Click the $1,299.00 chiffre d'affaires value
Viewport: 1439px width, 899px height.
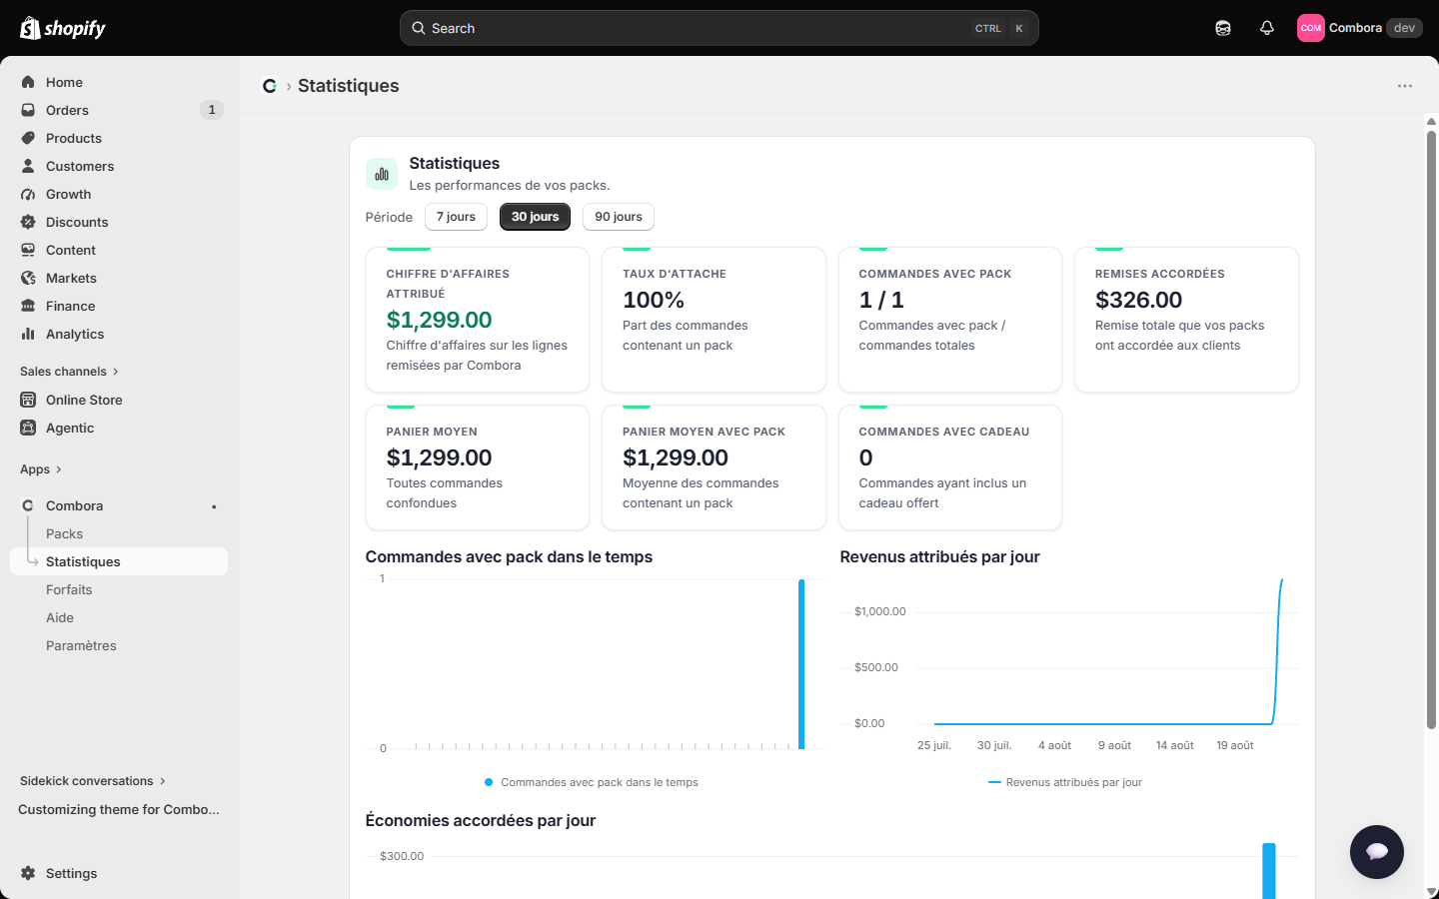pos(439,320)
